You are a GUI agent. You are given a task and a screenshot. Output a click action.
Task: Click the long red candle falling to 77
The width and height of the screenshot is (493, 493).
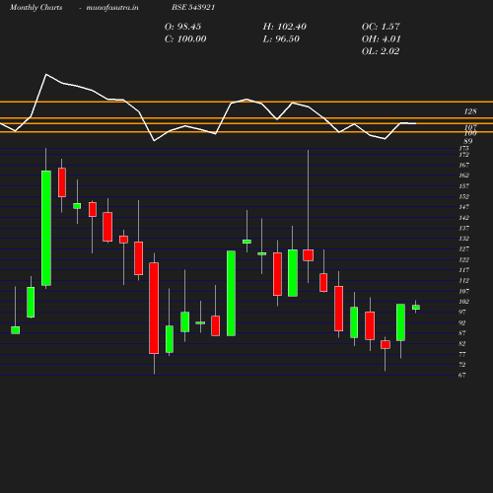click(x=154, y=308)
